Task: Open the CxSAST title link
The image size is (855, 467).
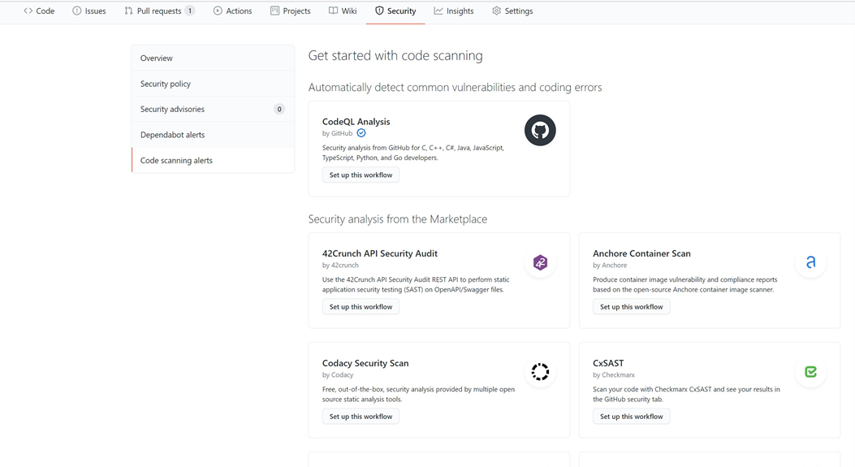Action: point(608,363)
